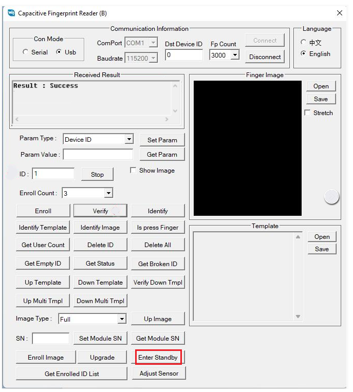Click Identify Template button
353x392 pixels.
[43, 228]
